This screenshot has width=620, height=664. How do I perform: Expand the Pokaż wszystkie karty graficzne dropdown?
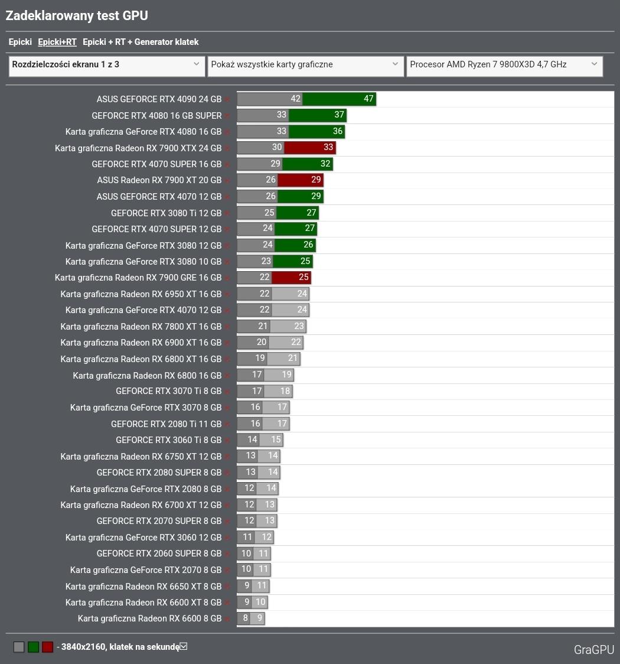[305, 67]
